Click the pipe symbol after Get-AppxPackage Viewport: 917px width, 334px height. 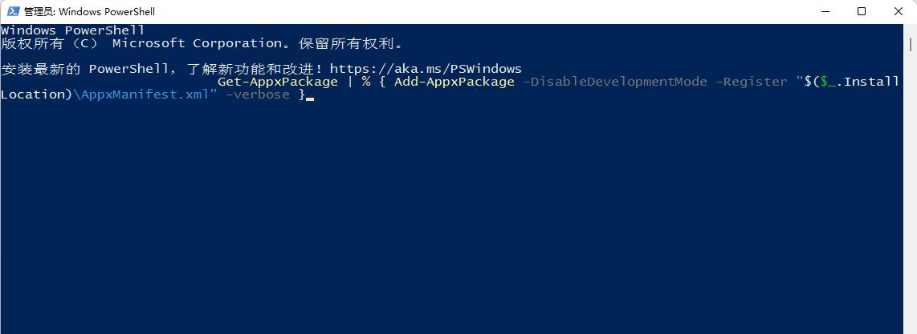(x=350, y=82)
